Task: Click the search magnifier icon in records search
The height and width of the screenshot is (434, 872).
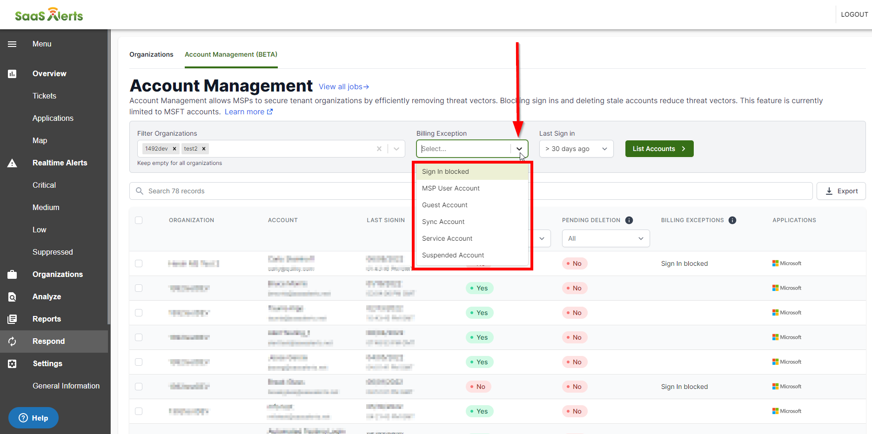Action: coord(140,191)
